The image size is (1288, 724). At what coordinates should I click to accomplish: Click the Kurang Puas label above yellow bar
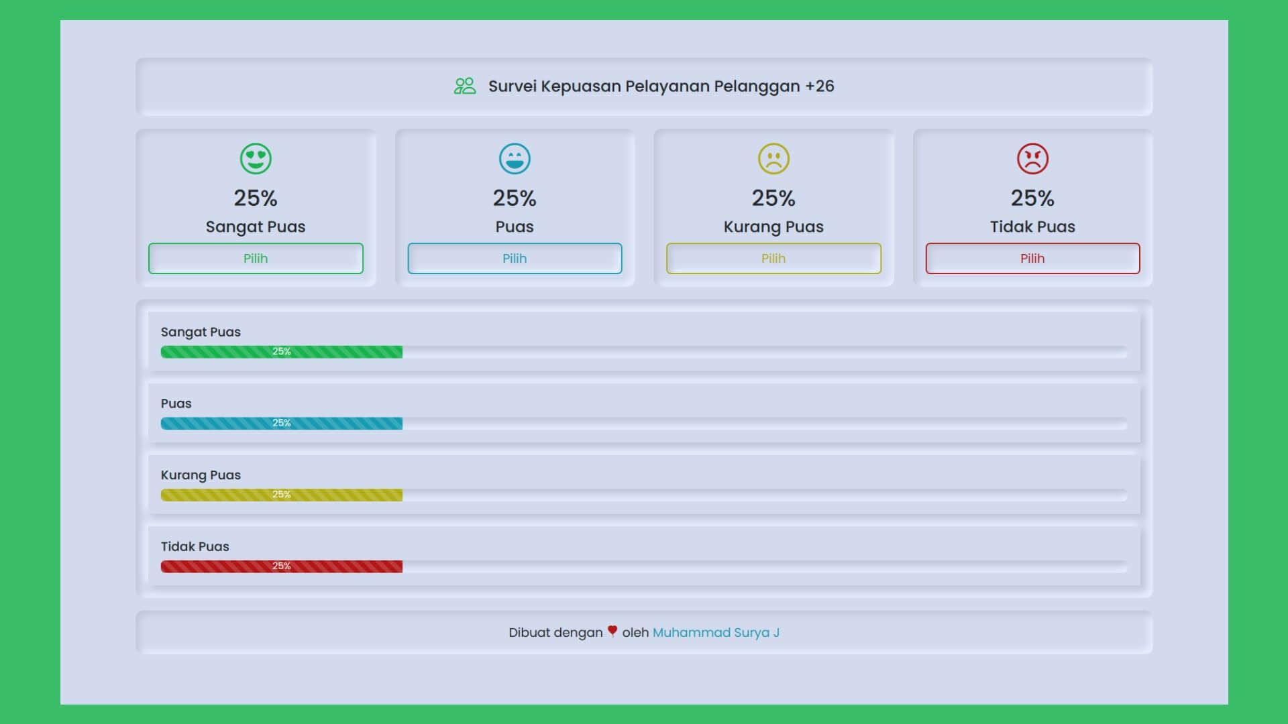(x=201, y=475)
